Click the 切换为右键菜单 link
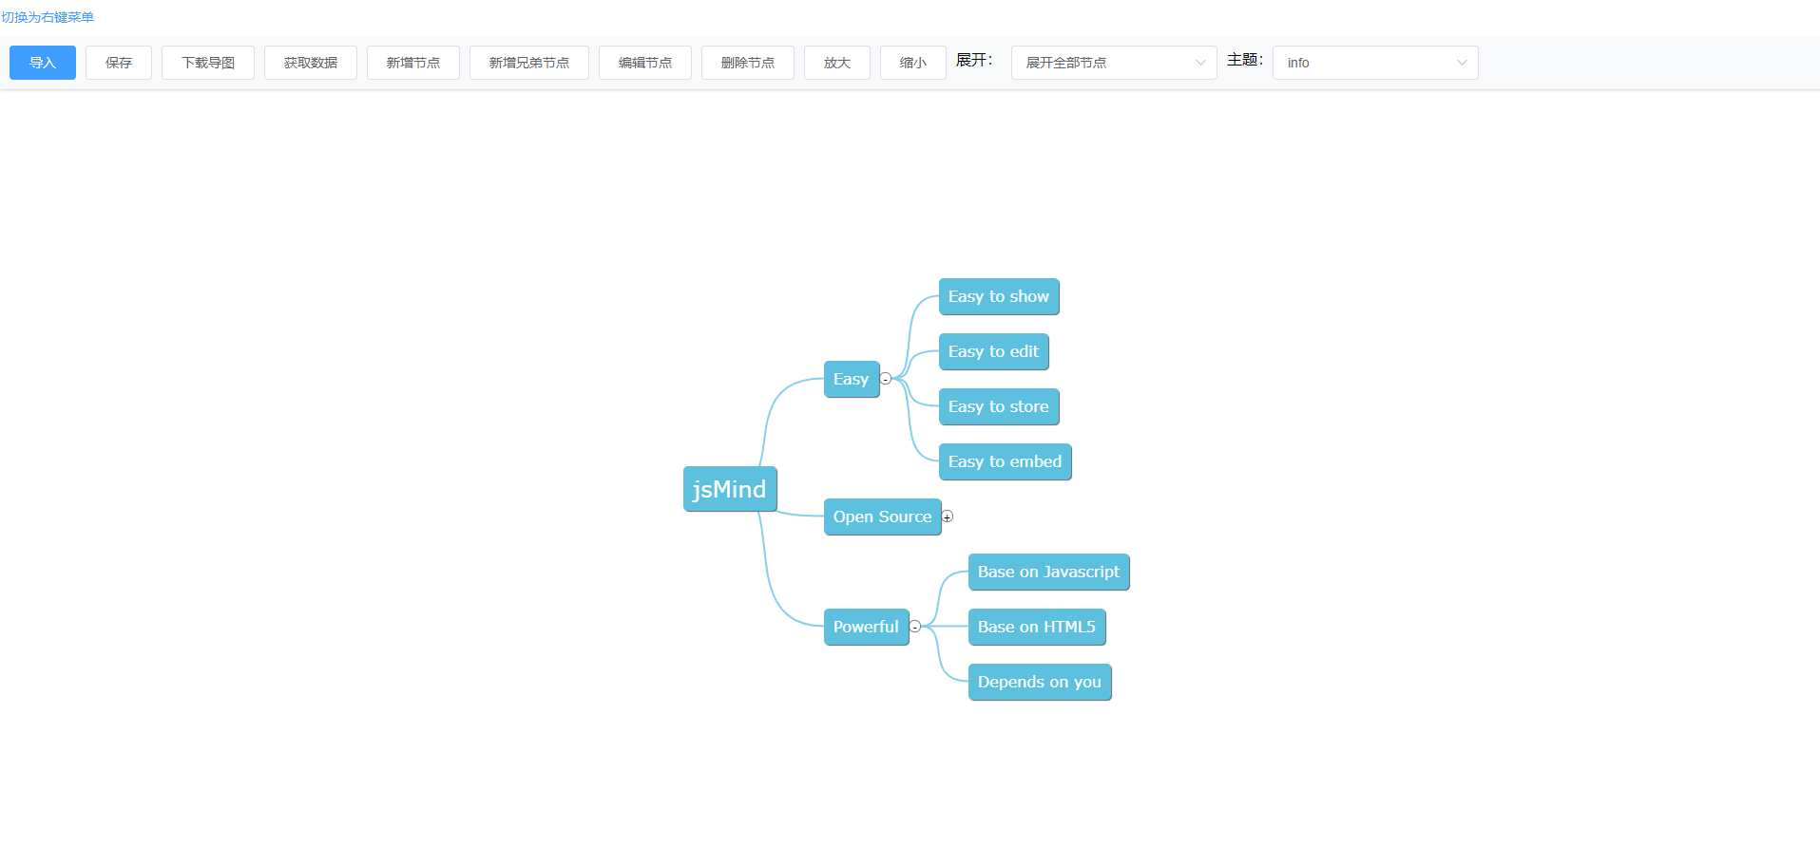This screenshot has height=864, width=1820. 47,16
